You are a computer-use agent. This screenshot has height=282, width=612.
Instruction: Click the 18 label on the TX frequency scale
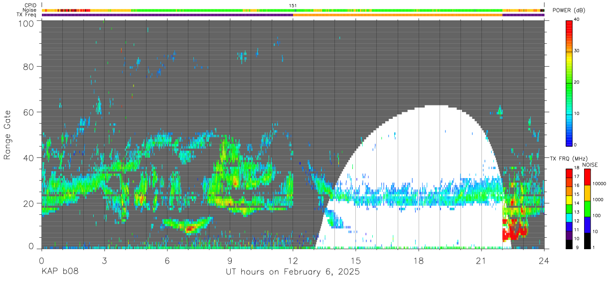coord(577,169)
